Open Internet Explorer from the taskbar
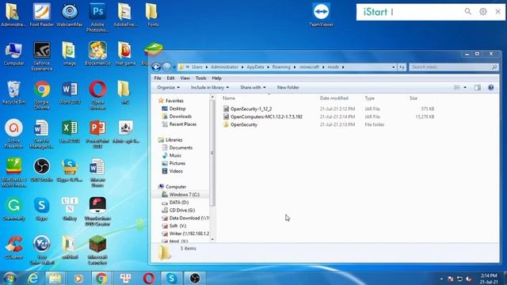 tap(33, 278)
